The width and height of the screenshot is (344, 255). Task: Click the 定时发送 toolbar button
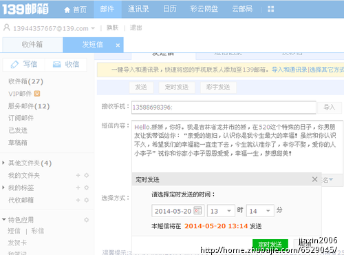[x=177, y=88]
